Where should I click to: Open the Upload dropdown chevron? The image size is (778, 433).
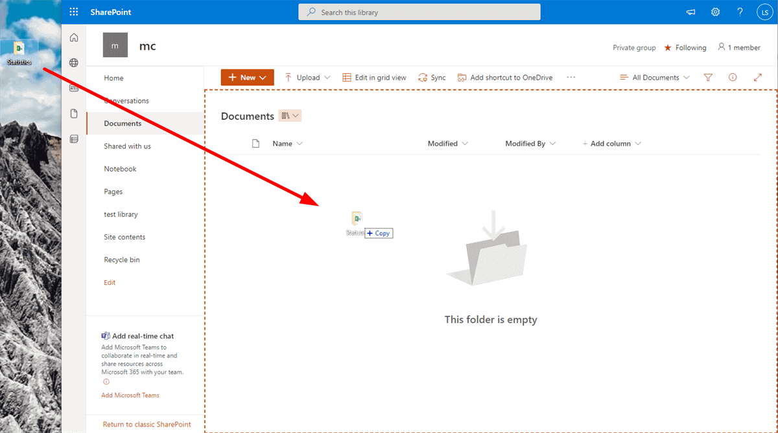click(326, 77)
